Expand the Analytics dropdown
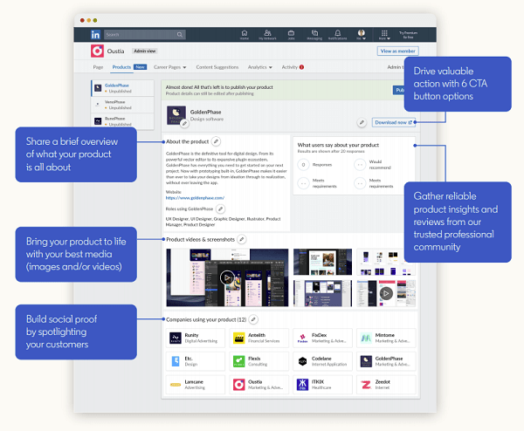524x431 pixels. 259,66
